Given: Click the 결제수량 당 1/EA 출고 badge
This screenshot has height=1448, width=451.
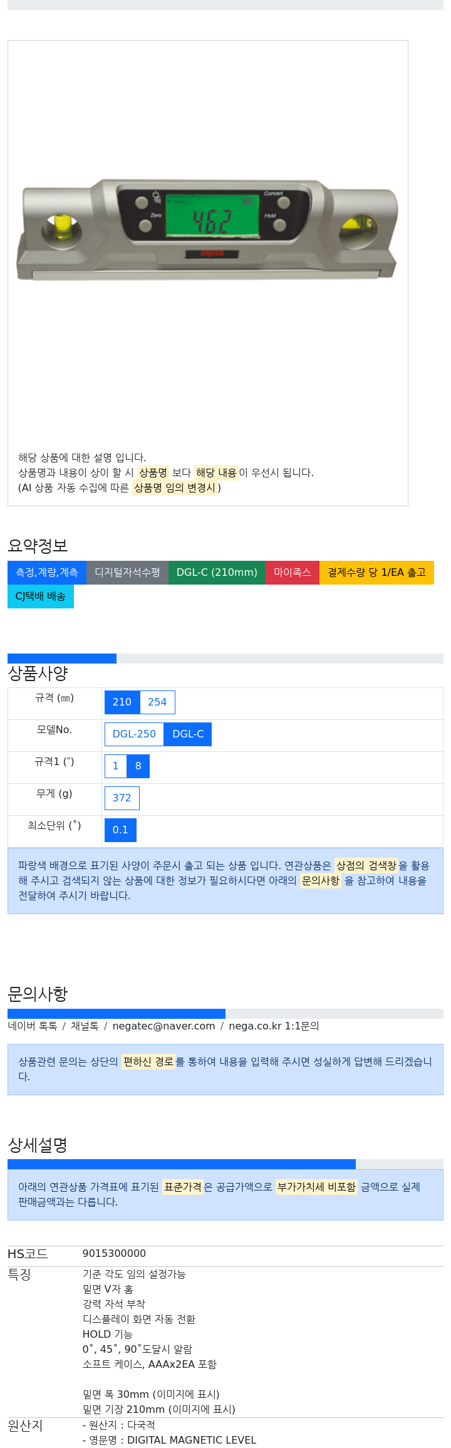Looking at the screenshot, I should 376,573.
